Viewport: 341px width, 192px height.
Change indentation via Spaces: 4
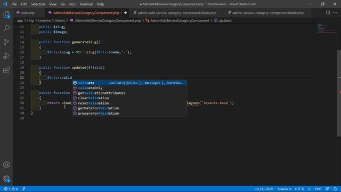point(284,189)
